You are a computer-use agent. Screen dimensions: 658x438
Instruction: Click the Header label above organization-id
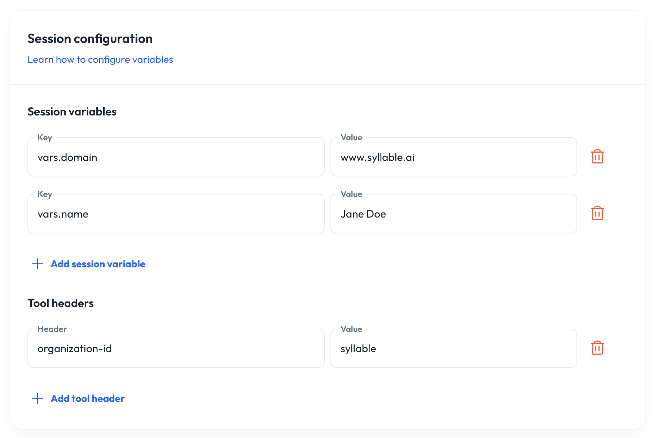coord(52,329)
